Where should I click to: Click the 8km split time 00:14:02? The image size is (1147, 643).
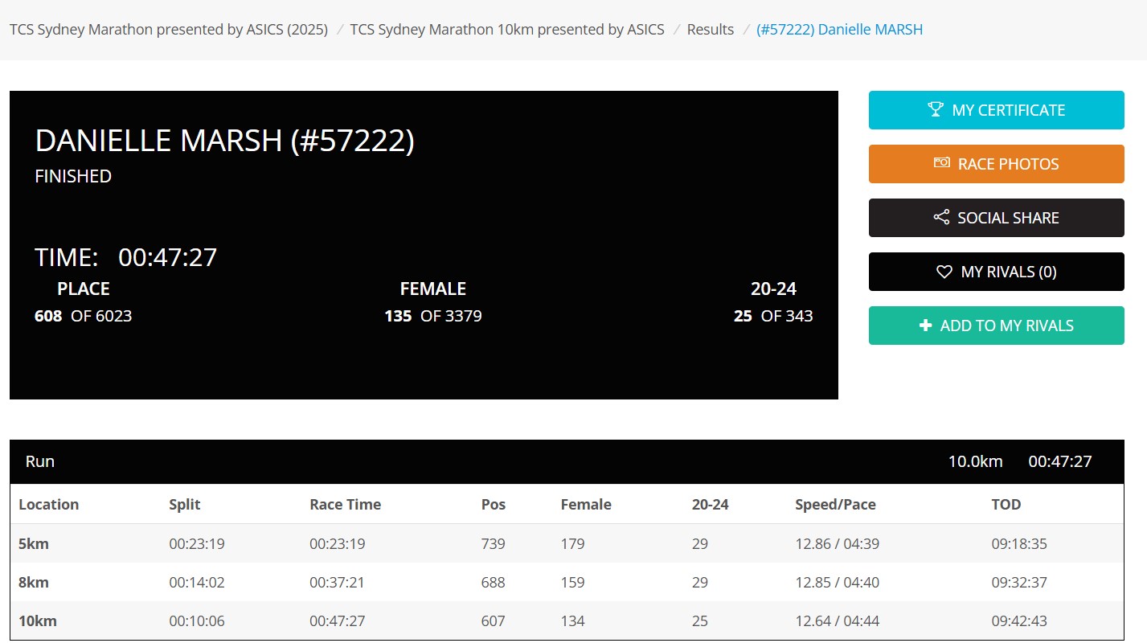click(x=197, y=583)
